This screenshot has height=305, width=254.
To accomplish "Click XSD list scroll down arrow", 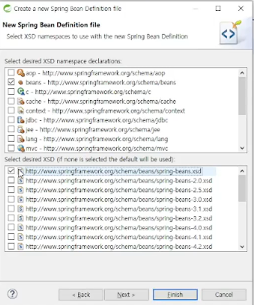I will coord(242,247).
